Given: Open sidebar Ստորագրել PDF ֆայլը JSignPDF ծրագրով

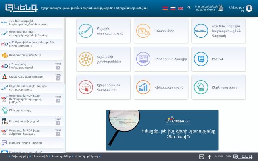Looking at the screenshot, I should click(26, 132).
